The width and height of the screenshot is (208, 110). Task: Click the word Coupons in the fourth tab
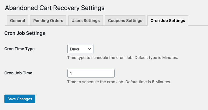tap(117, 21)
